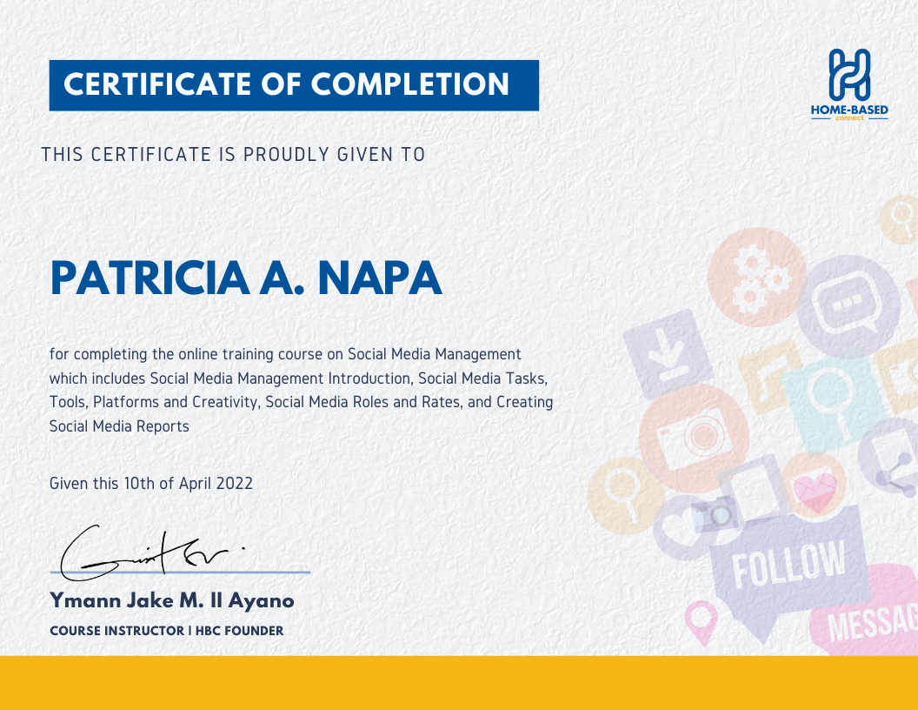Click the "FOLLOW" speech bubble
This screenshot has height=710, width=918.
(x=789, y=571)
